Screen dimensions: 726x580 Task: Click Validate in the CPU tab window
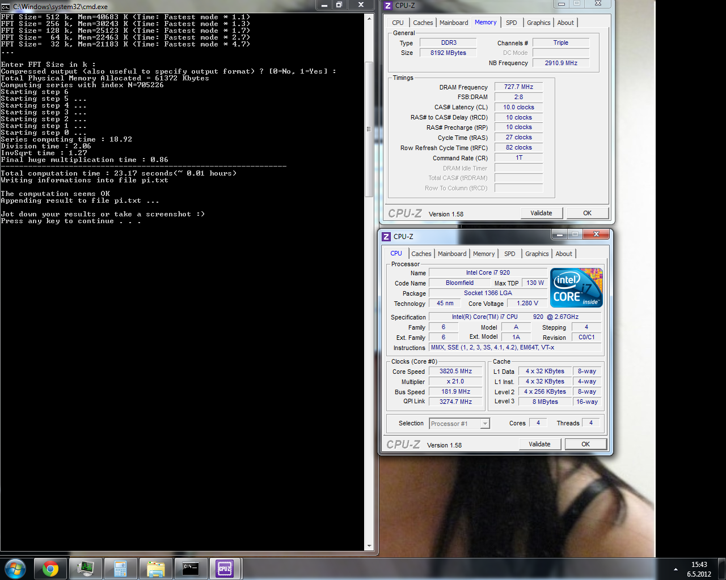(539, 444)
